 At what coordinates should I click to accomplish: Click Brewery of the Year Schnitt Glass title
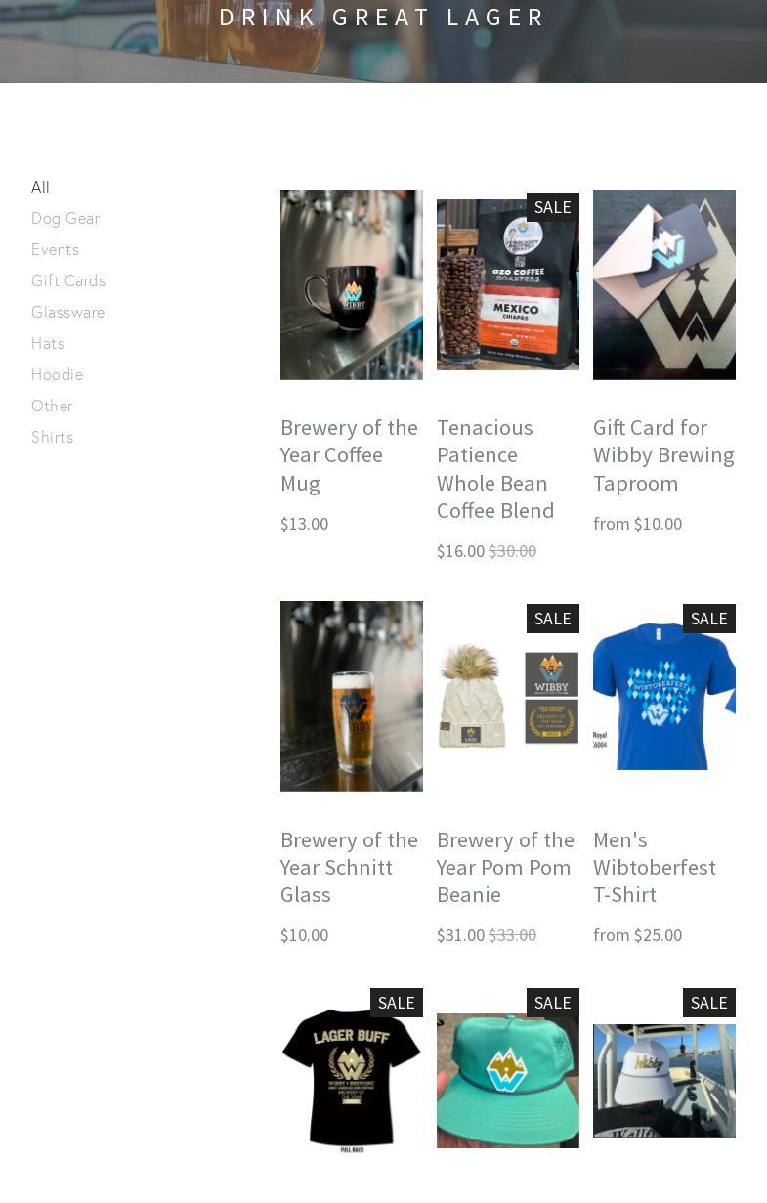349,867
